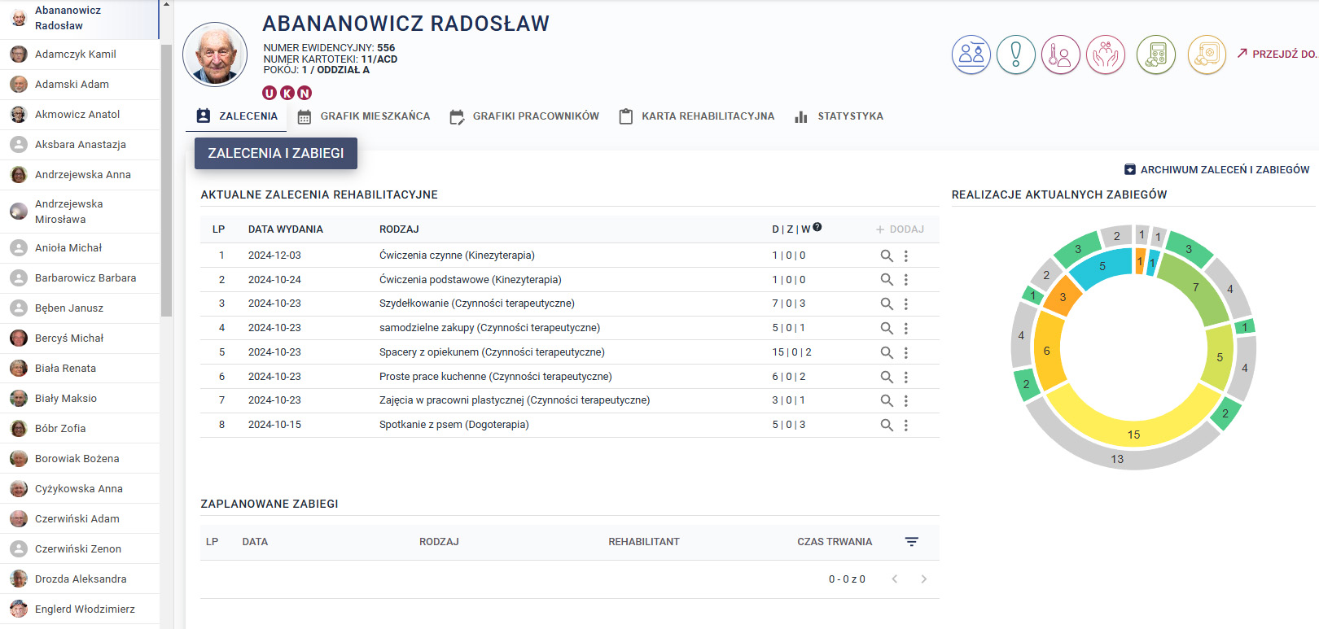Open the yellow safe deposit icon
1319x629 pixels.
(1207, 55)
